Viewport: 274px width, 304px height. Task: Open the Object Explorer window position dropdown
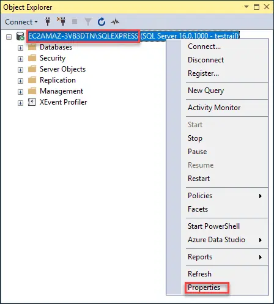pos(246,7)
